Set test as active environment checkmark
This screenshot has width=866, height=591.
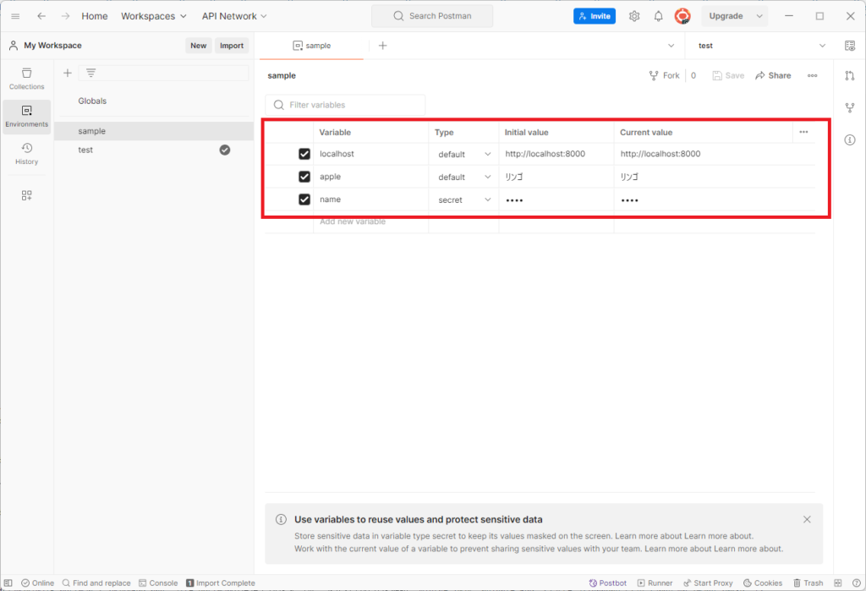(225, 150)
